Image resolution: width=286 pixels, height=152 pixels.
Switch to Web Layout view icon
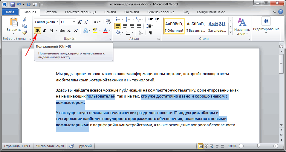tap(212, 146)
